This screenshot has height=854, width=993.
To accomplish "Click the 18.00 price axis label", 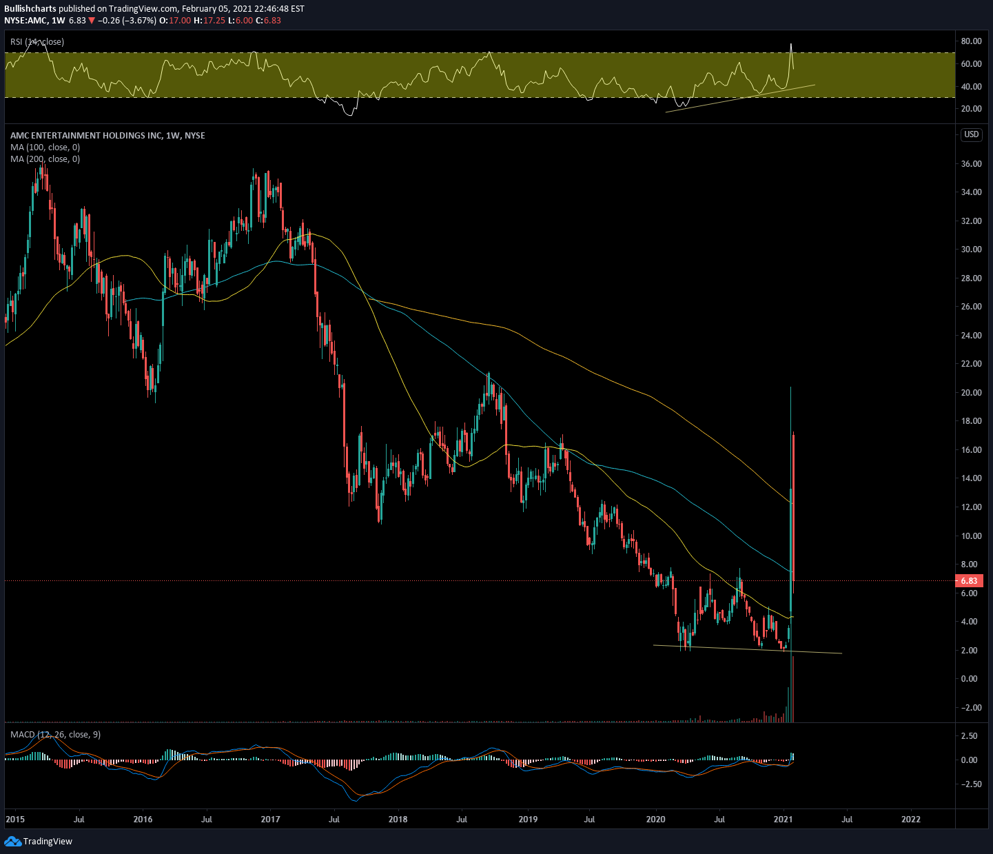I will 971,421.
